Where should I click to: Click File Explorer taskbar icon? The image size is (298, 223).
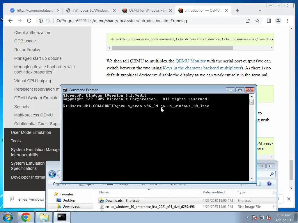tap(44, 217)
